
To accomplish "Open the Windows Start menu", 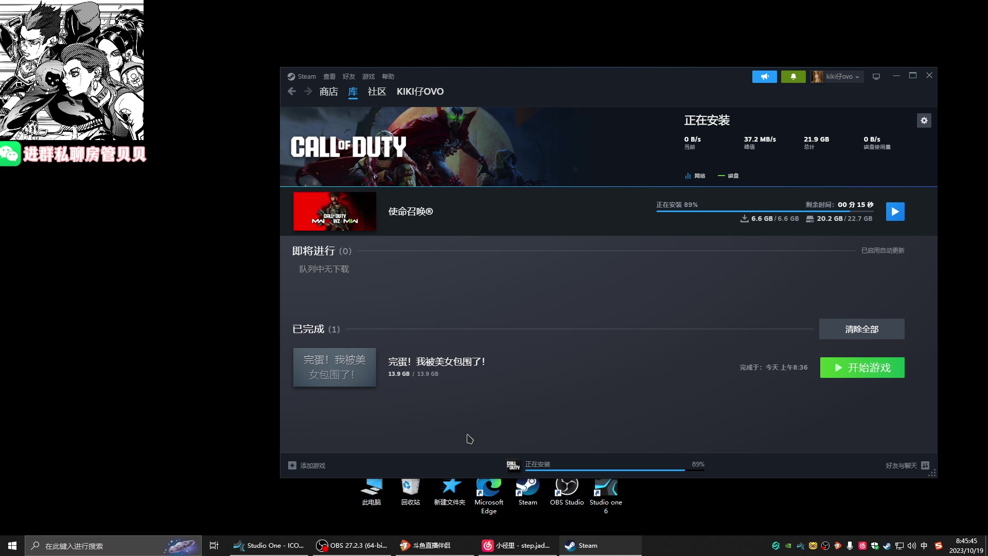I will tap(12, 546).
